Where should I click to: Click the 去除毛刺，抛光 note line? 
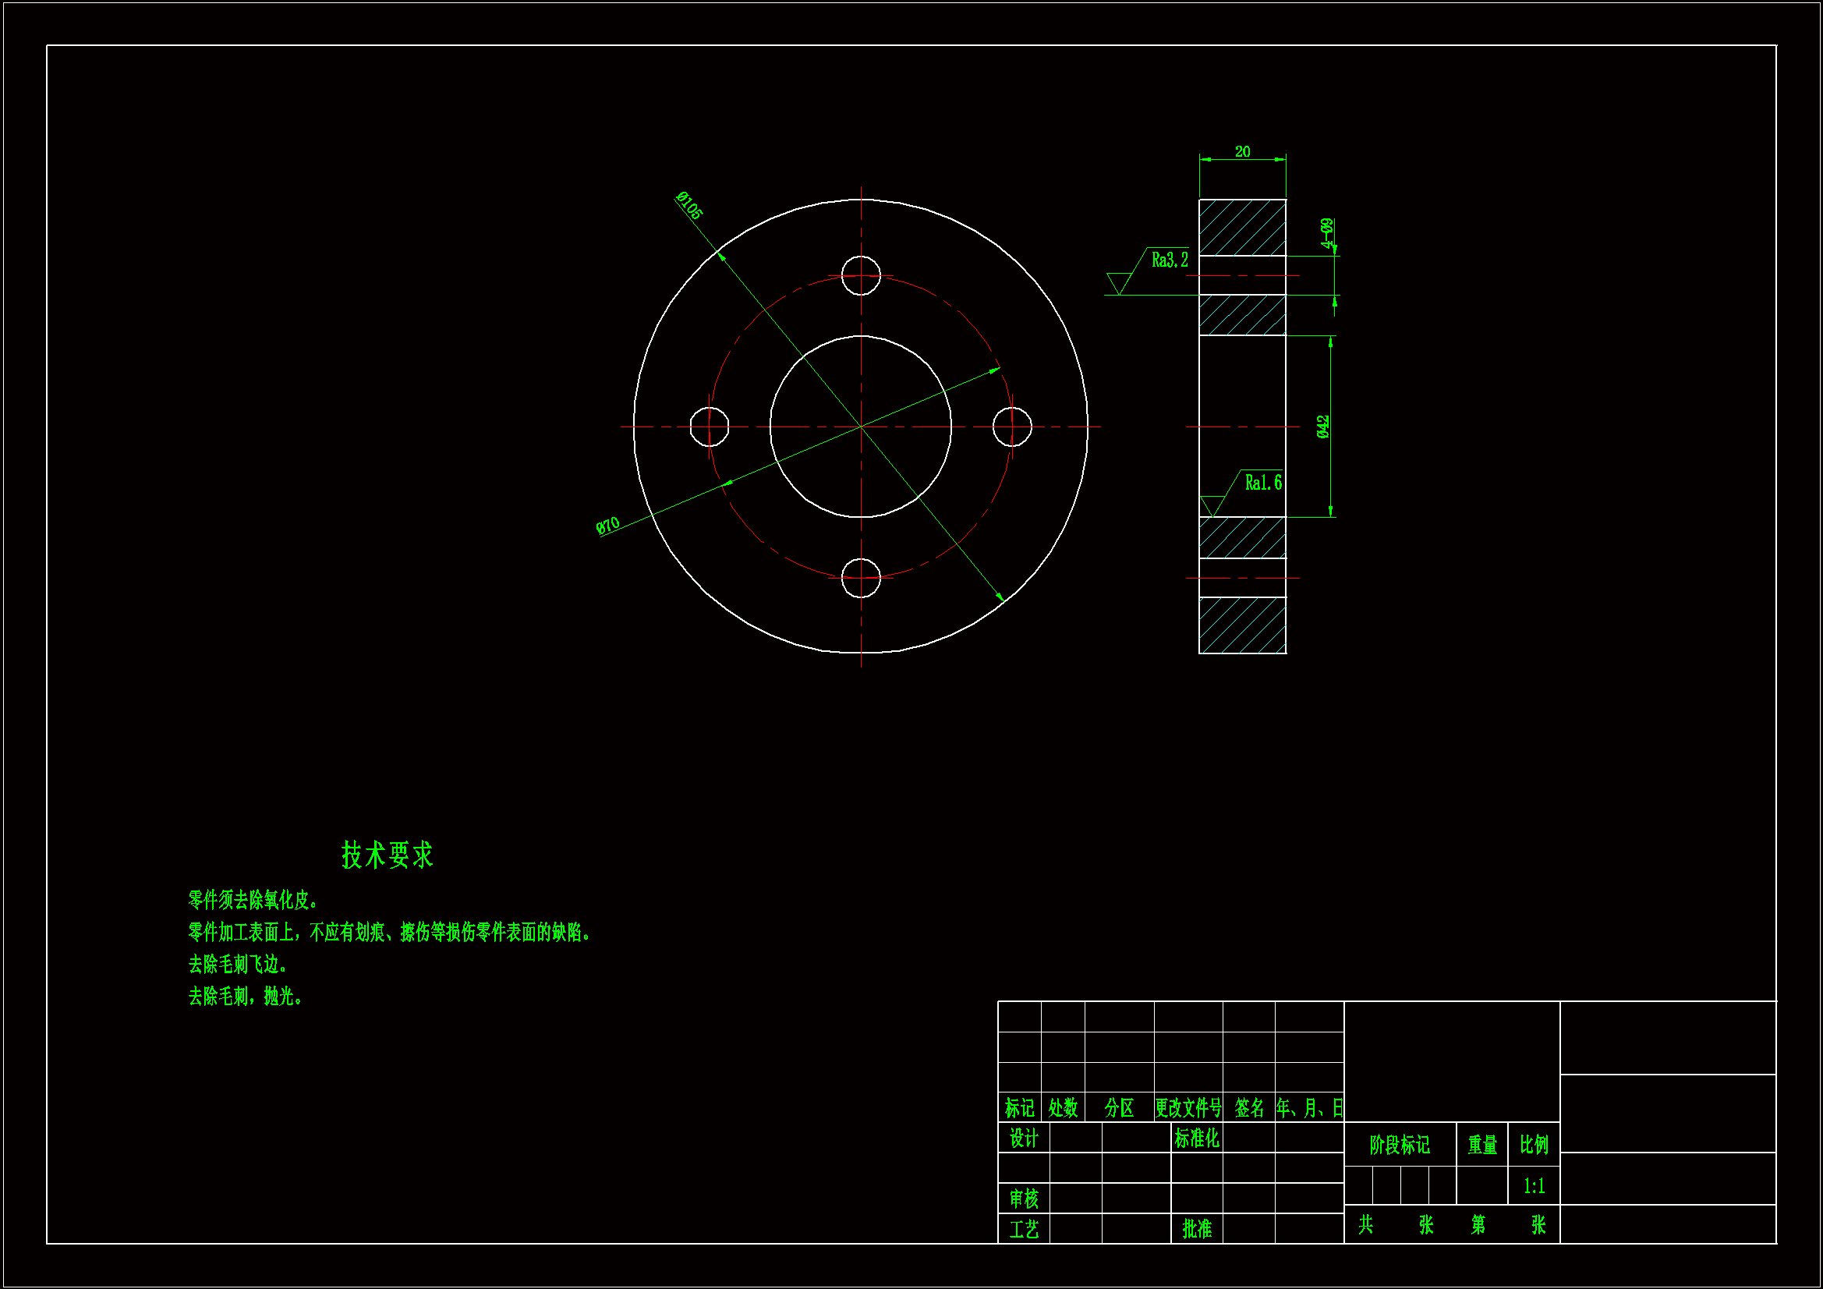point(246,996)
